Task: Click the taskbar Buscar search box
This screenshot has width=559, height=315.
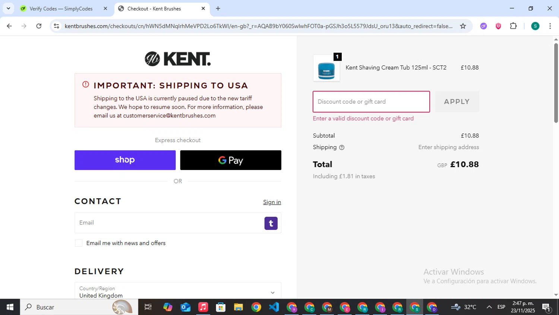Action: [x=79, y=307]
